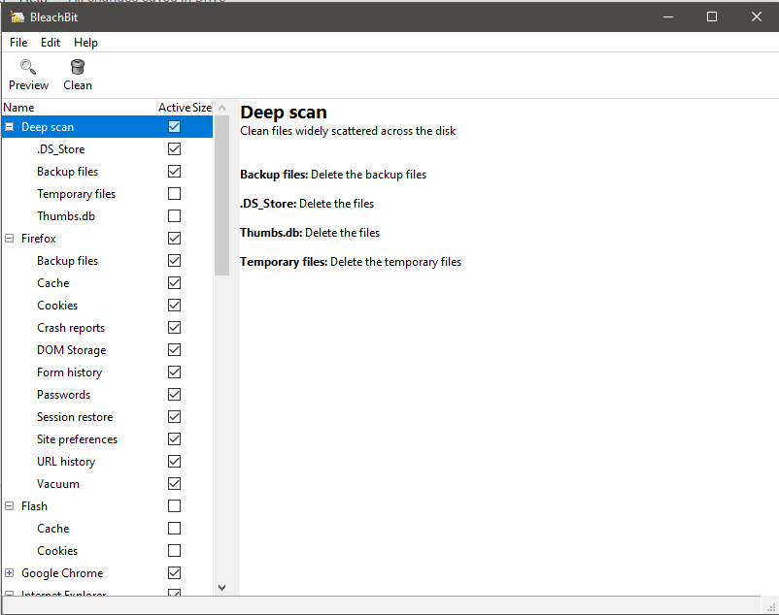Collapse the Deep scan tree group

(x=10, y=127)
